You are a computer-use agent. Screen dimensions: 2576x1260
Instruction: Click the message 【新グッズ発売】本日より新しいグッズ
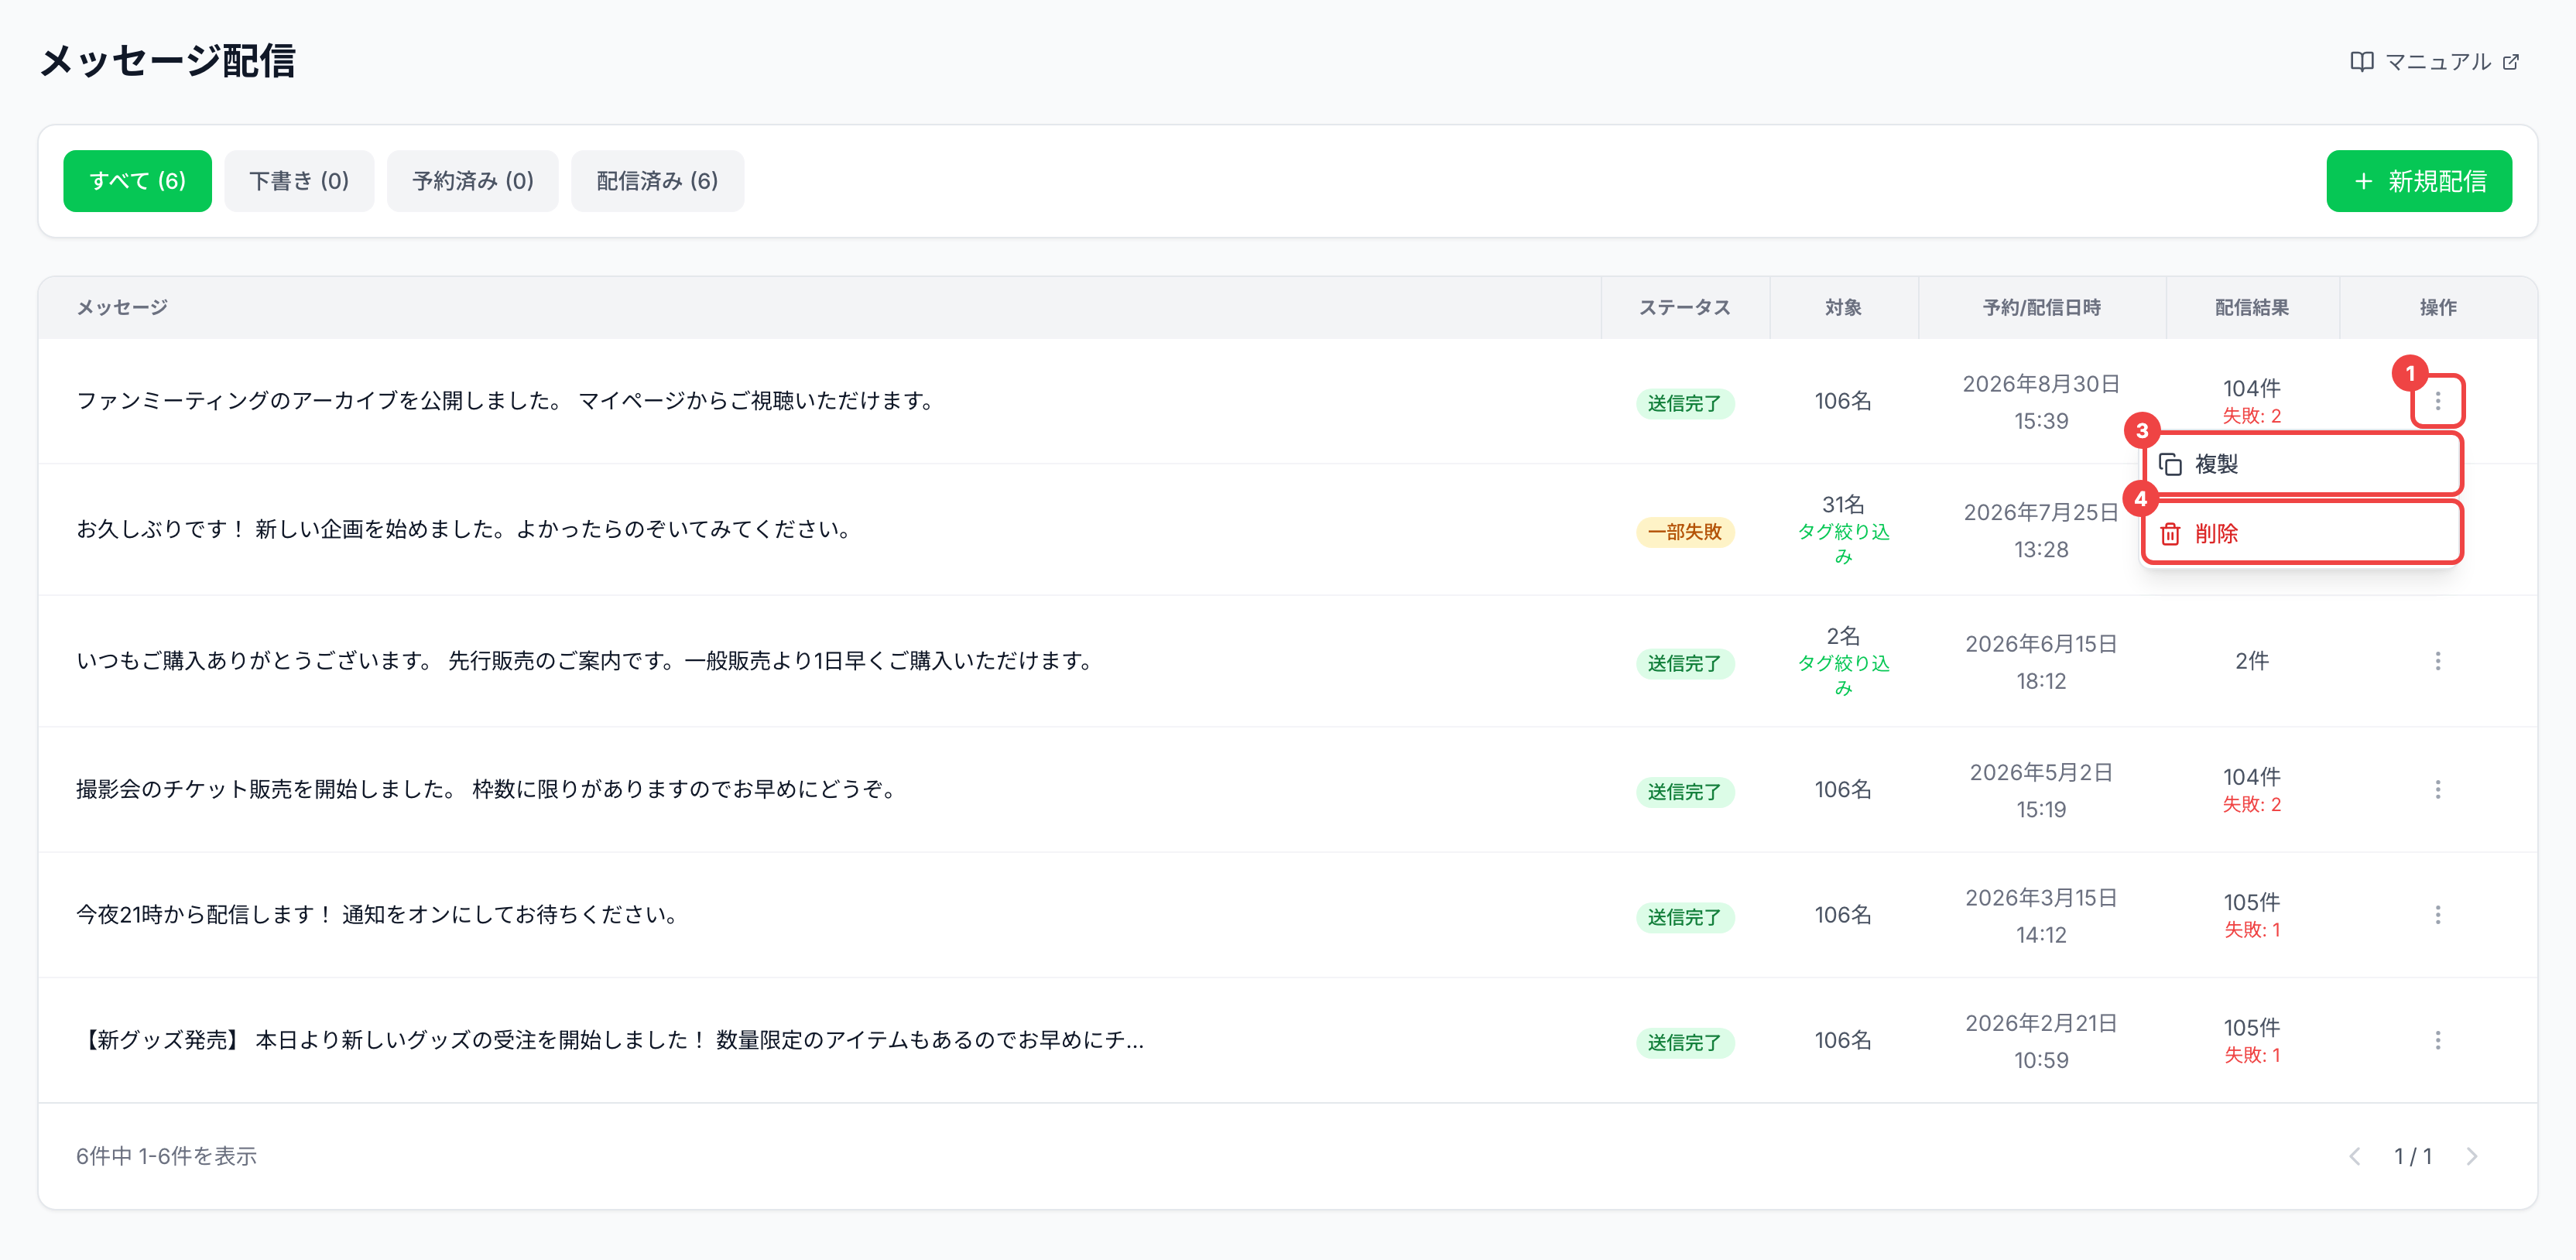click(x=610, y=1040)
